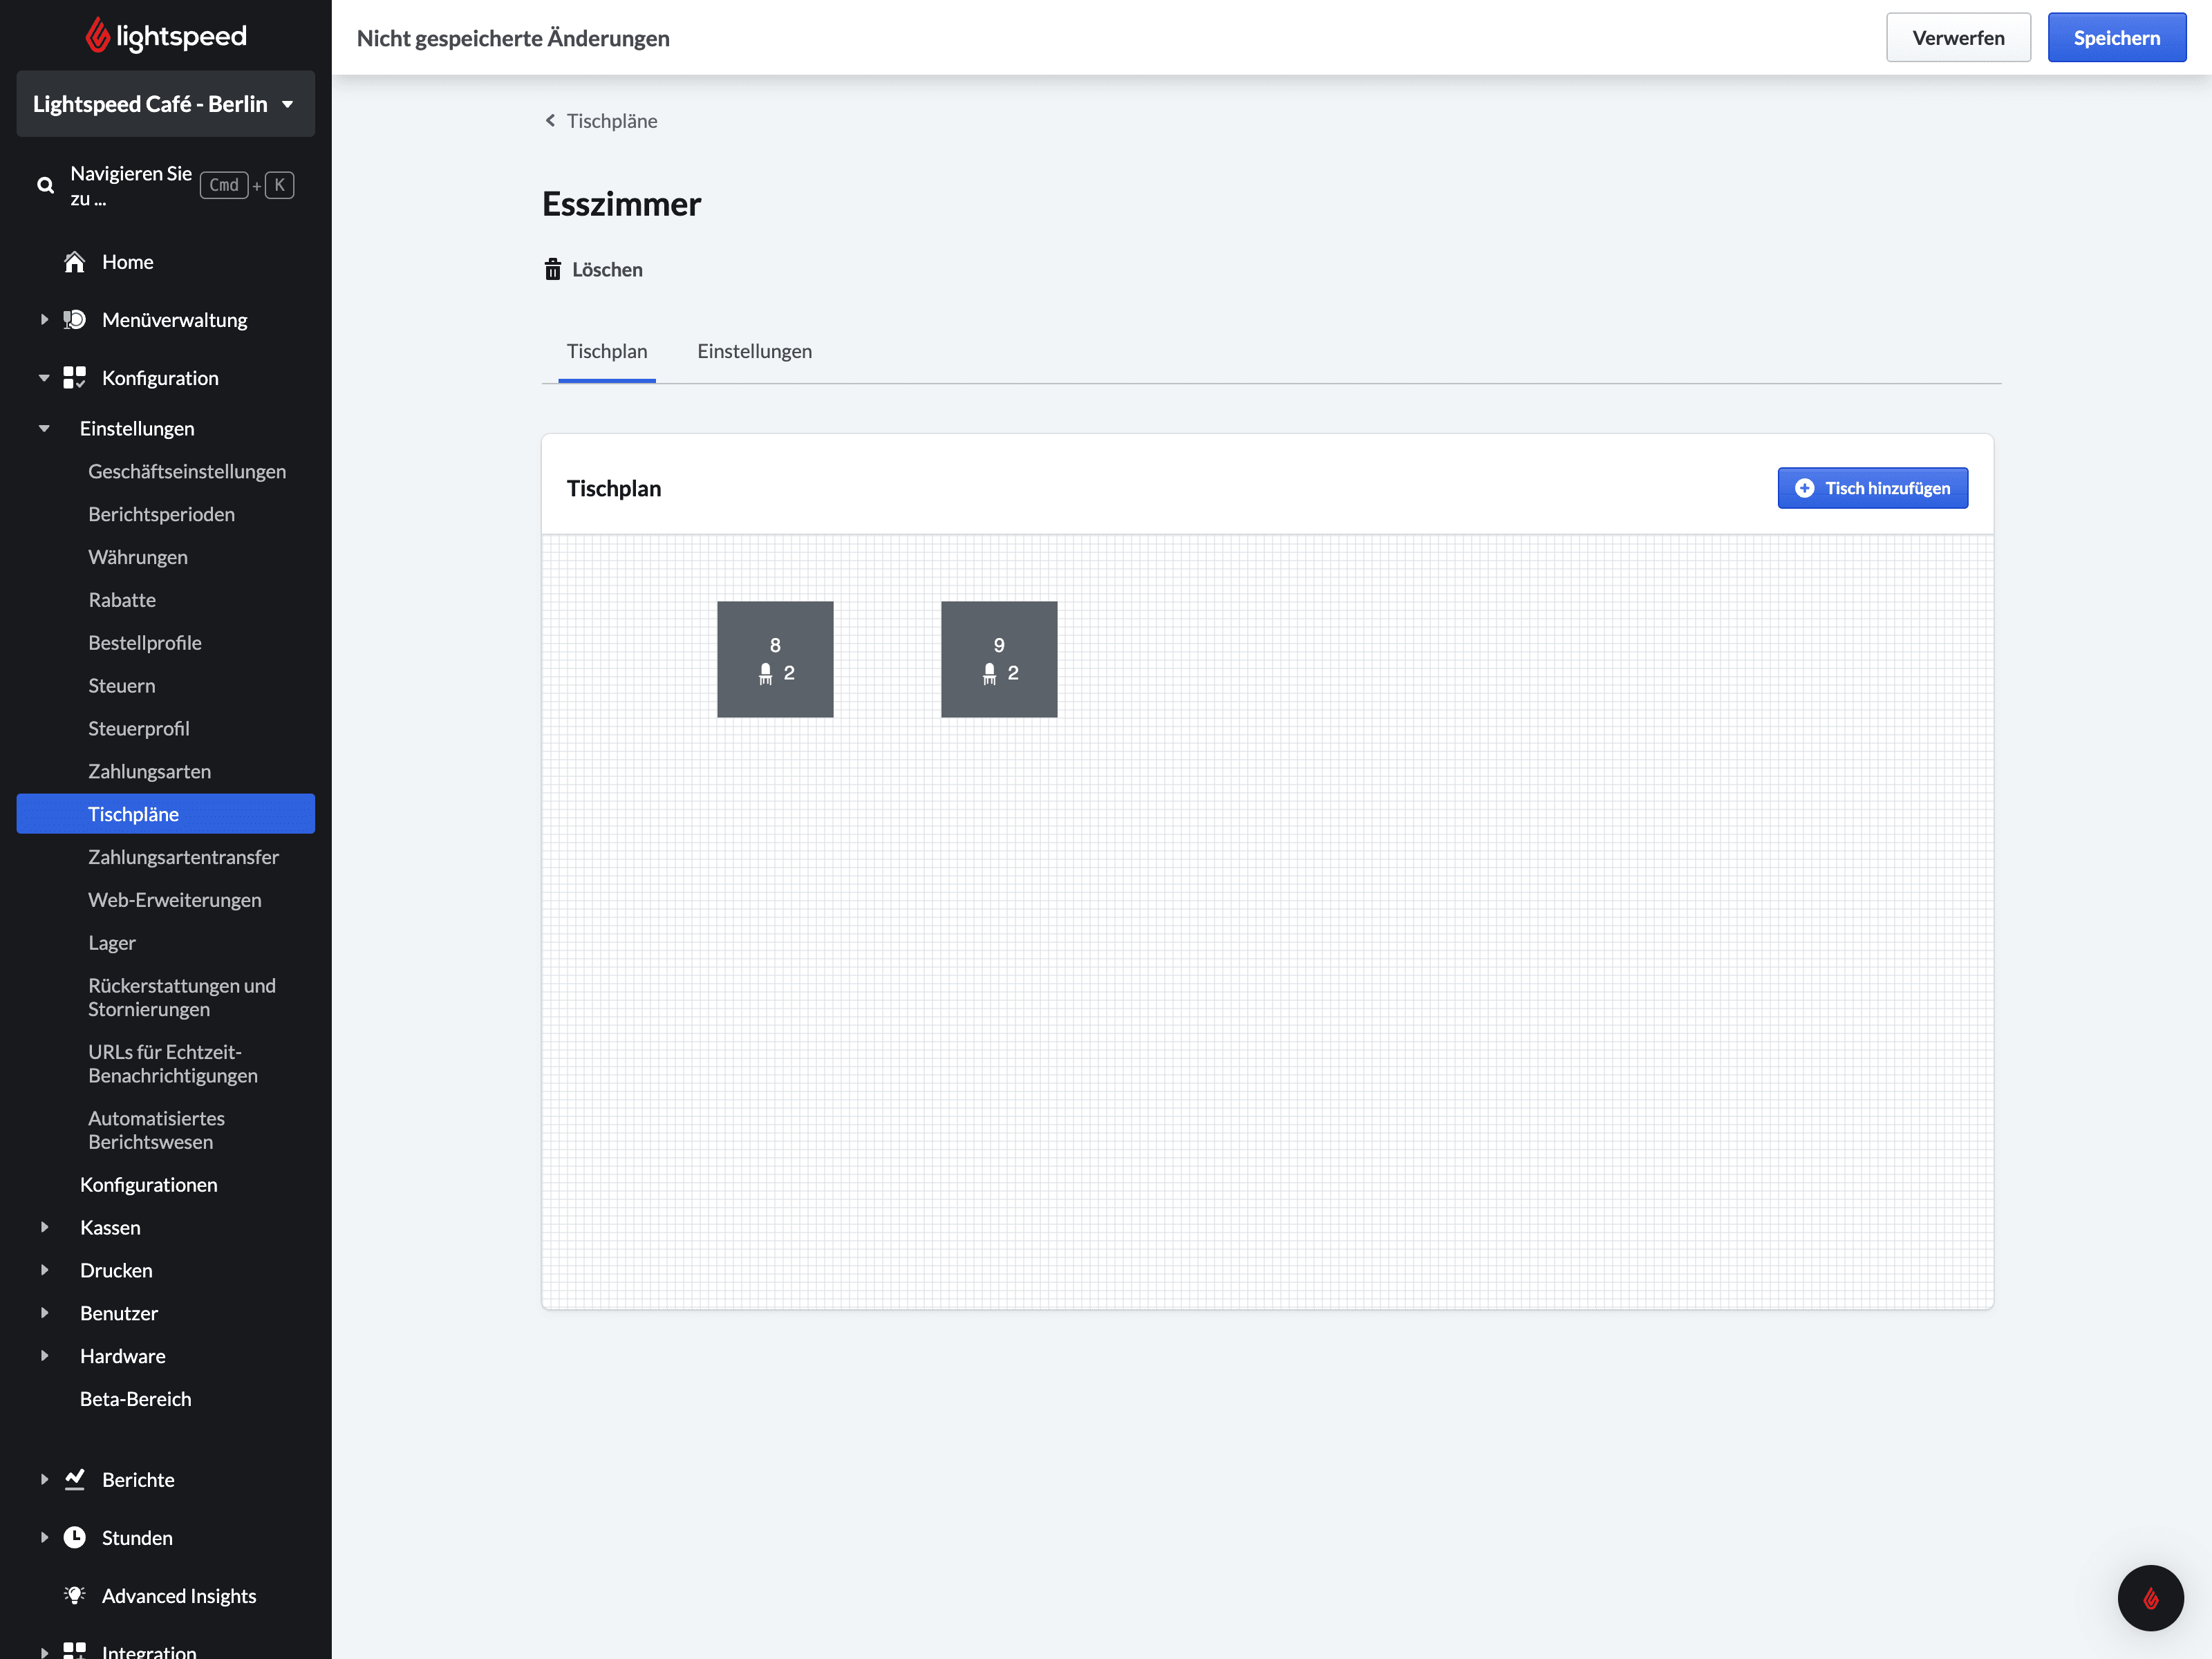Expand the Drucken submenu arrow
2212x1659 pixels.
tap(44, 1270)
